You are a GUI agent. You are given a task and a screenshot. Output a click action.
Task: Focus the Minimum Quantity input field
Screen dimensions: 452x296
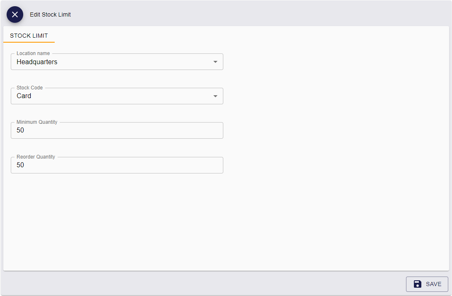117,130
